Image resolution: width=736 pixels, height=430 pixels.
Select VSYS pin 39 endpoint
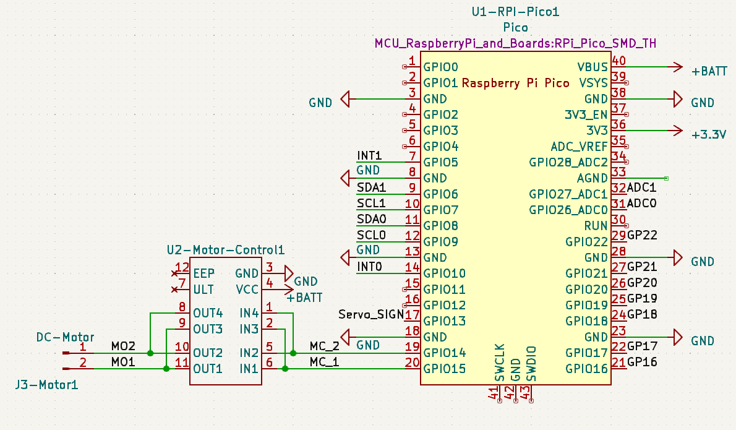click(627, 83)
